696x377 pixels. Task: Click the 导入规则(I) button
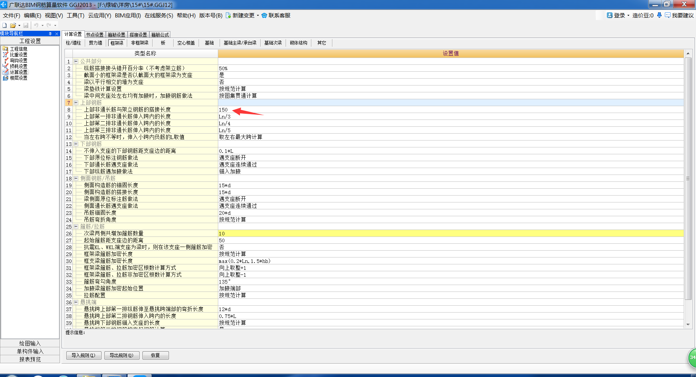pyautogui.click(x=84, y=355)
